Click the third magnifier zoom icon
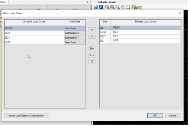 pyautogui.click(x=118, y=7)
